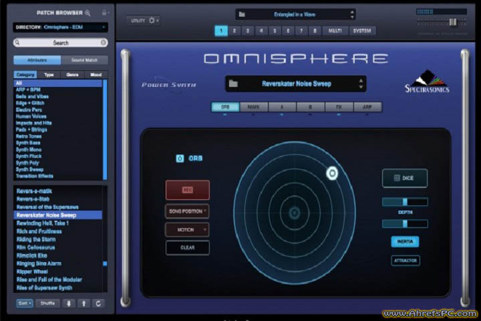The image size is (481, 321).
Task: Click the DICE button
Action: point(405,178)
